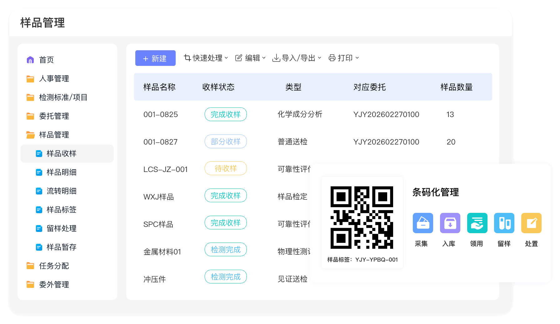Select the 领用 (claim) icon
This screenshot has height=324, width=560.
(x=477, y=223)
